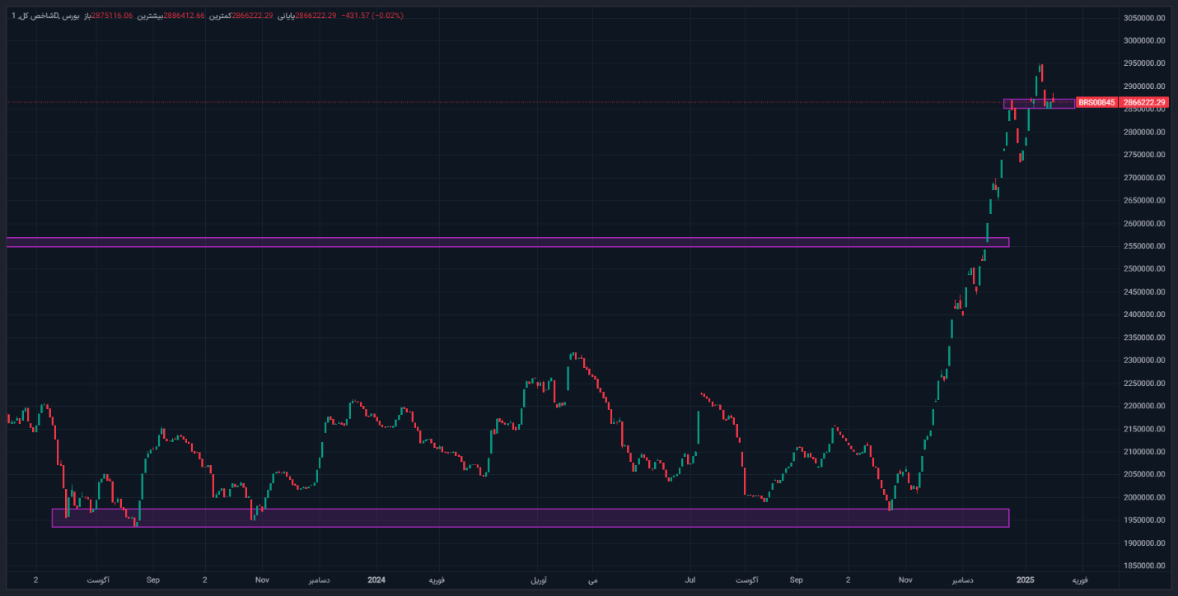1178x596 pixels.
Task: Click the Jul label on the time axis
Action: tap(691, 580)
